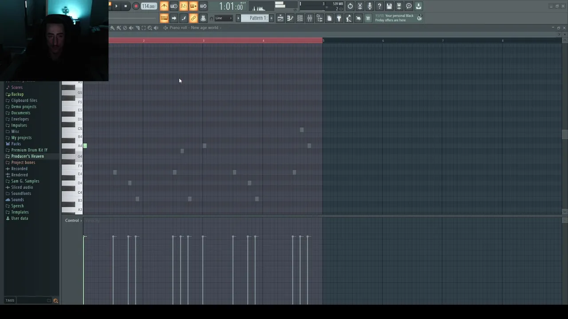Expand the Producer's Heaven folder
568x319 pixels.
click(27, 156)
